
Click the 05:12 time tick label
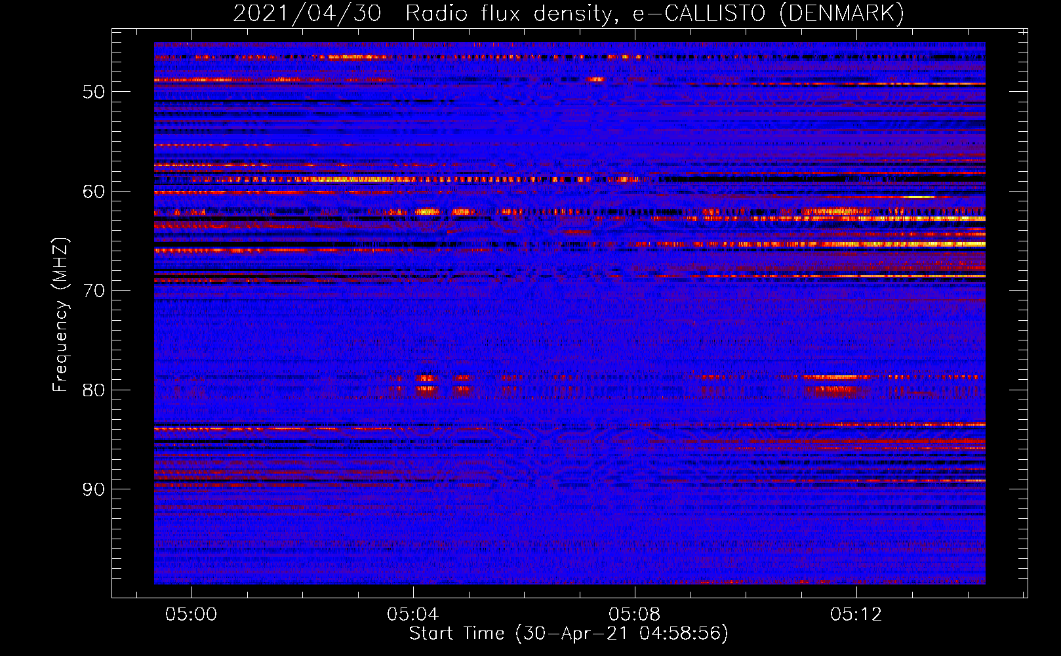point(856,615)
